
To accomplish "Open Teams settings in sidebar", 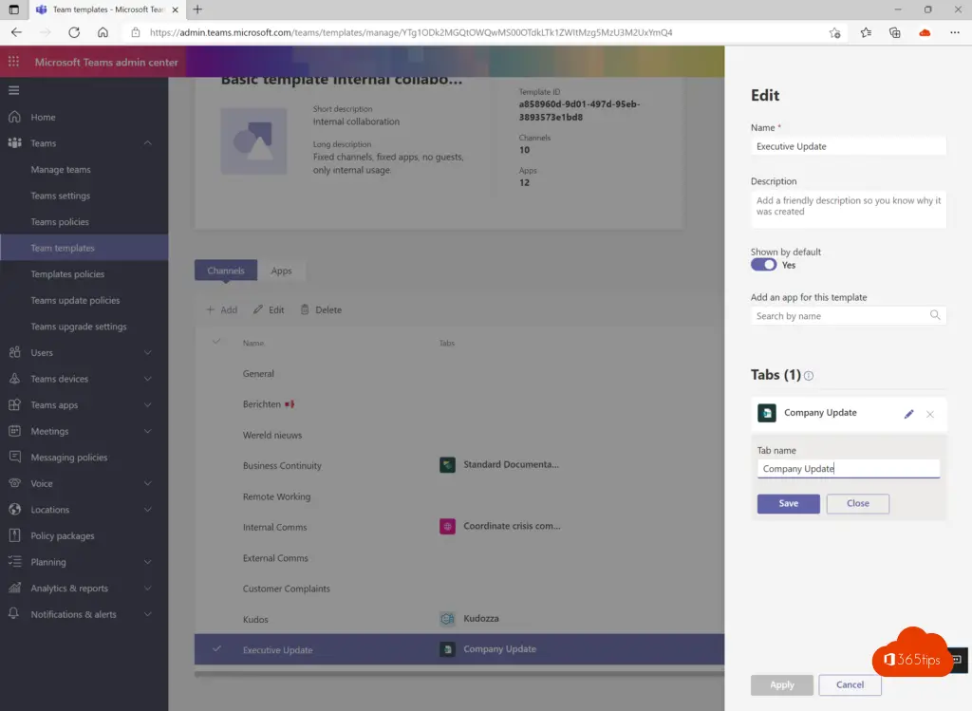I will point(60,196).
